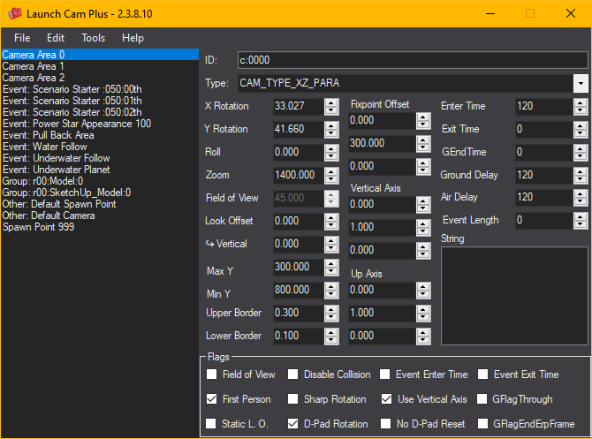Select Camera Area 2 in list
Image resolution: width=592 pixels, height=439 pixels.
pyautogui.click(x=100, y=78)
